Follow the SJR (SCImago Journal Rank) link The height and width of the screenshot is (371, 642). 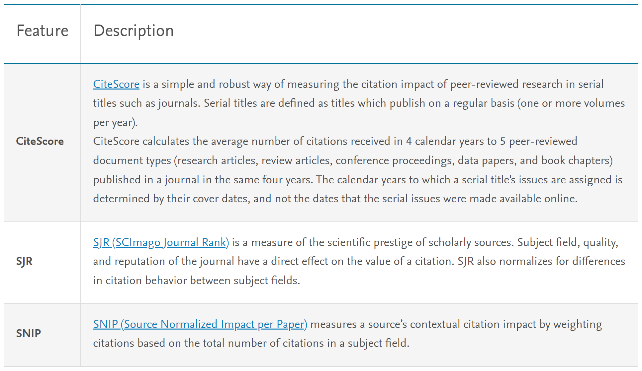[161, 242]
